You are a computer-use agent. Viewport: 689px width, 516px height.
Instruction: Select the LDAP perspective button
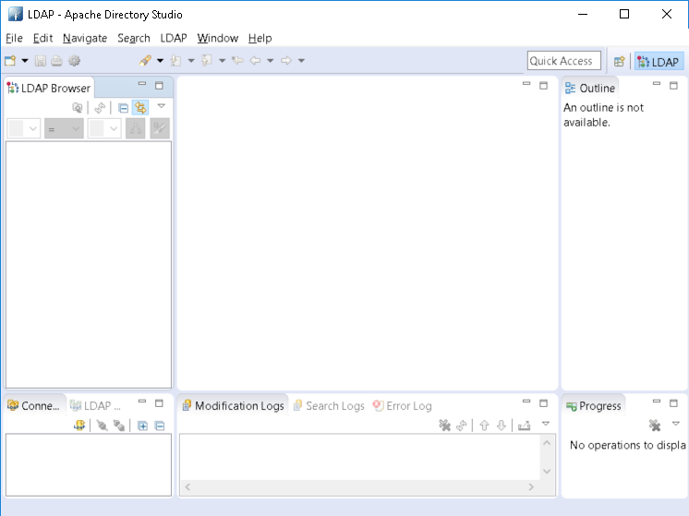coord(659,62)
